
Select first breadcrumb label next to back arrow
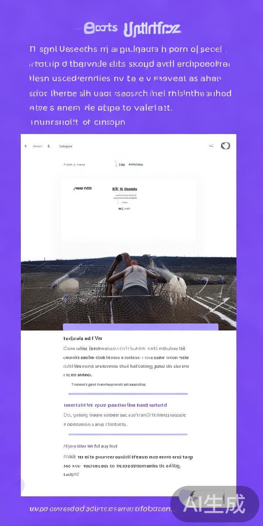tap(37, 146)
